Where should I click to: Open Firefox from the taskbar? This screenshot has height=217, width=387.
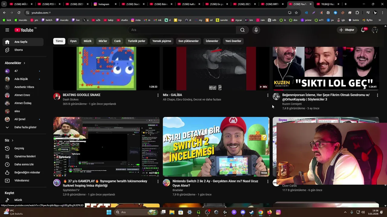(x=269, y=212)
